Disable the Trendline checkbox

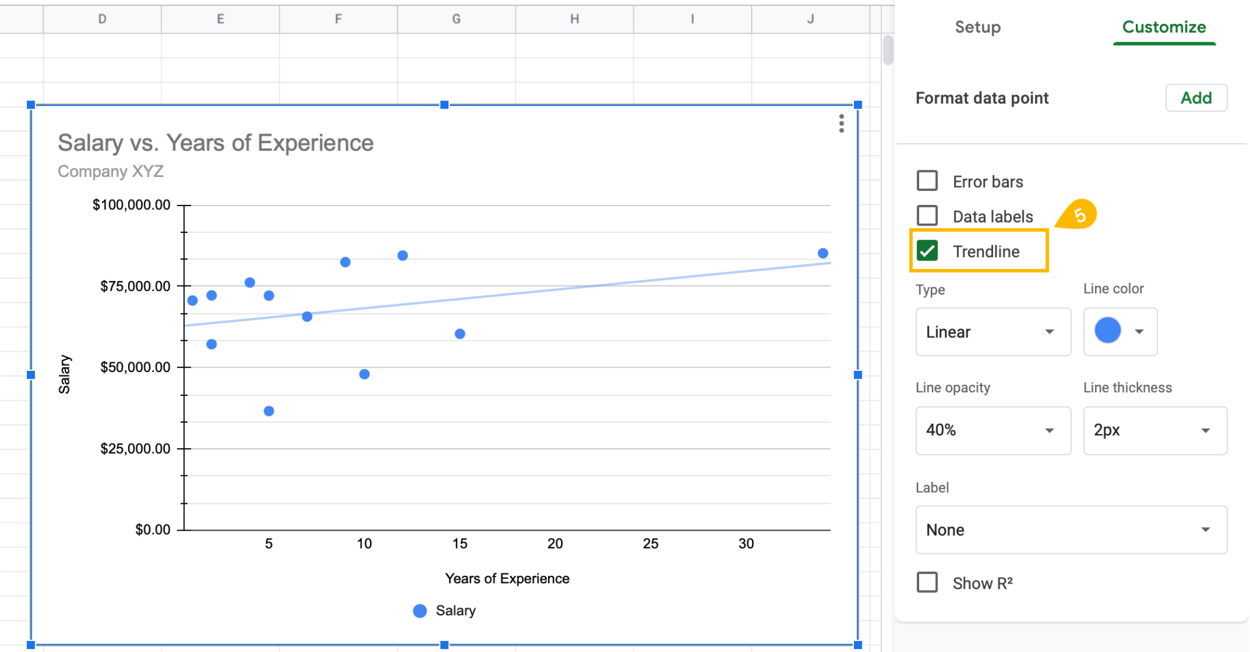point(928,251)
